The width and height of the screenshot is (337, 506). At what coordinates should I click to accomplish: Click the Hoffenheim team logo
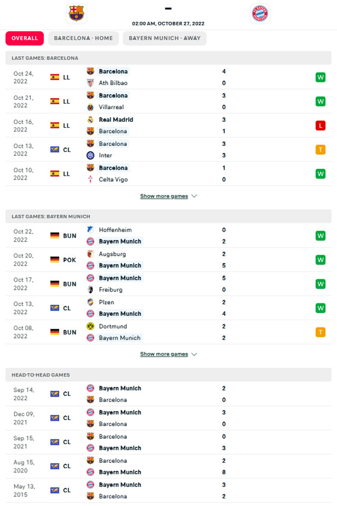click(91, 230)
